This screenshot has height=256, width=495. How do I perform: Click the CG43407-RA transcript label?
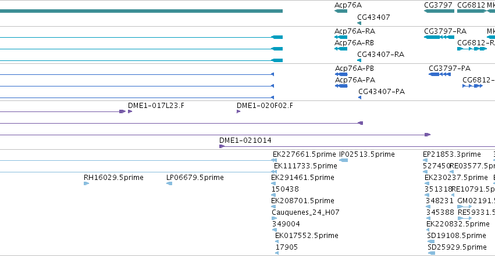(x=381, y=55)
